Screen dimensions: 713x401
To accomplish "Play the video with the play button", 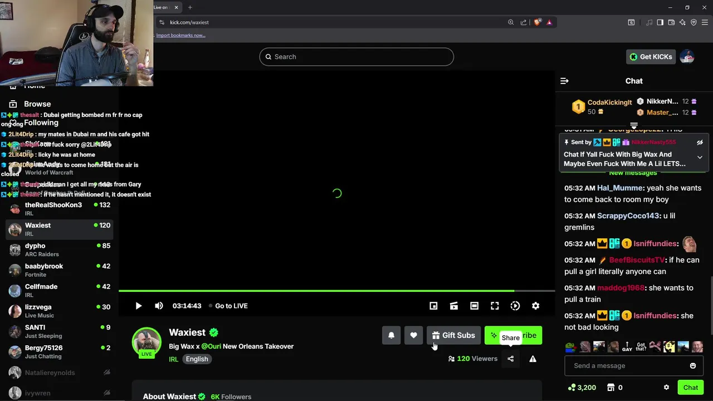I will (x=139, y=306).
